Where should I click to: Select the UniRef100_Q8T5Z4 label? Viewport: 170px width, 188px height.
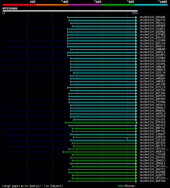[152, 143]
